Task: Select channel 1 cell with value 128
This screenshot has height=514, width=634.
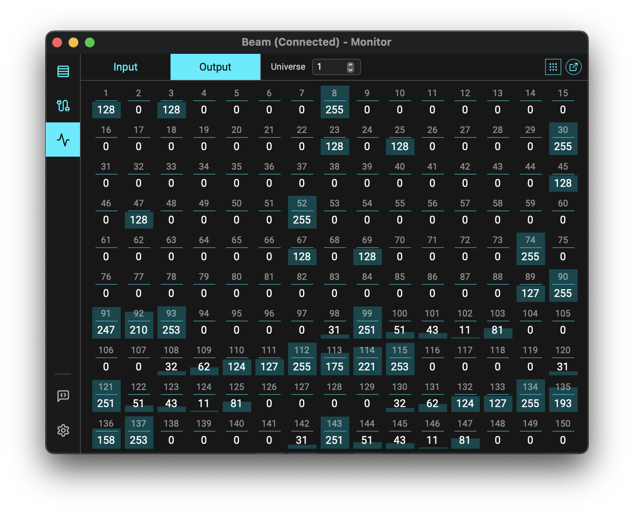Action: [x=106, y=102]
